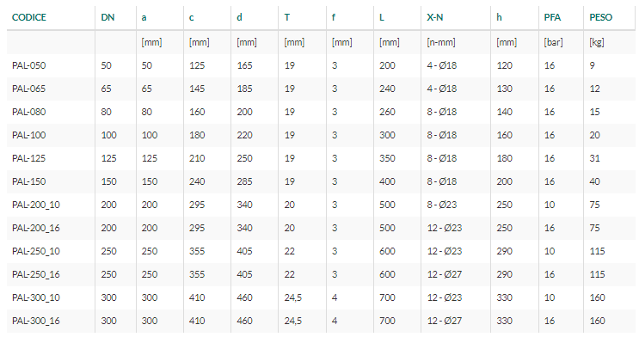Click the [bar] unit cell
The image size is (639, 337).
tap(553, 42)
